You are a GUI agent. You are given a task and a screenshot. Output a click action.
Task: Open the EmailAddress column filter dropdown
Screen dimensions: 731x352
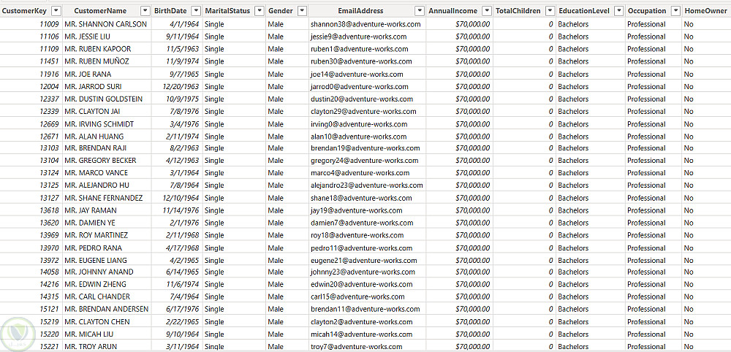coord(420,11)
